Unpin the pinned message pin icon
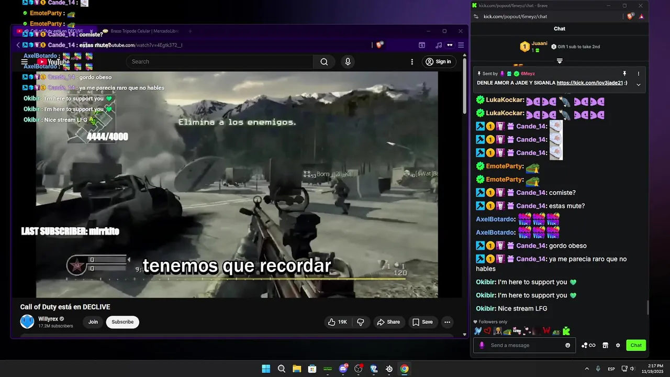 point(624,74)
